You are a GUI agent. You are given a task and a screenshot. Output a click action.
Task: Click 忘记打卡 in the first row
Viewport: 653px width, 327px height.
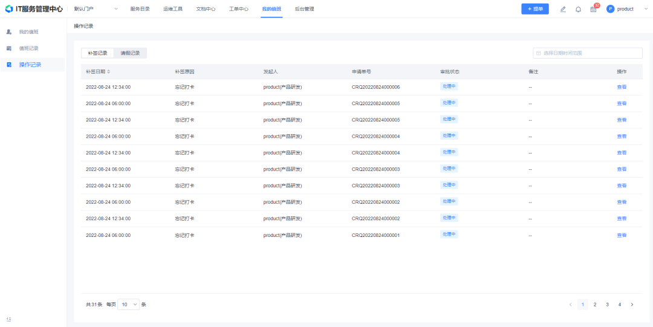[x=184, y=87]
